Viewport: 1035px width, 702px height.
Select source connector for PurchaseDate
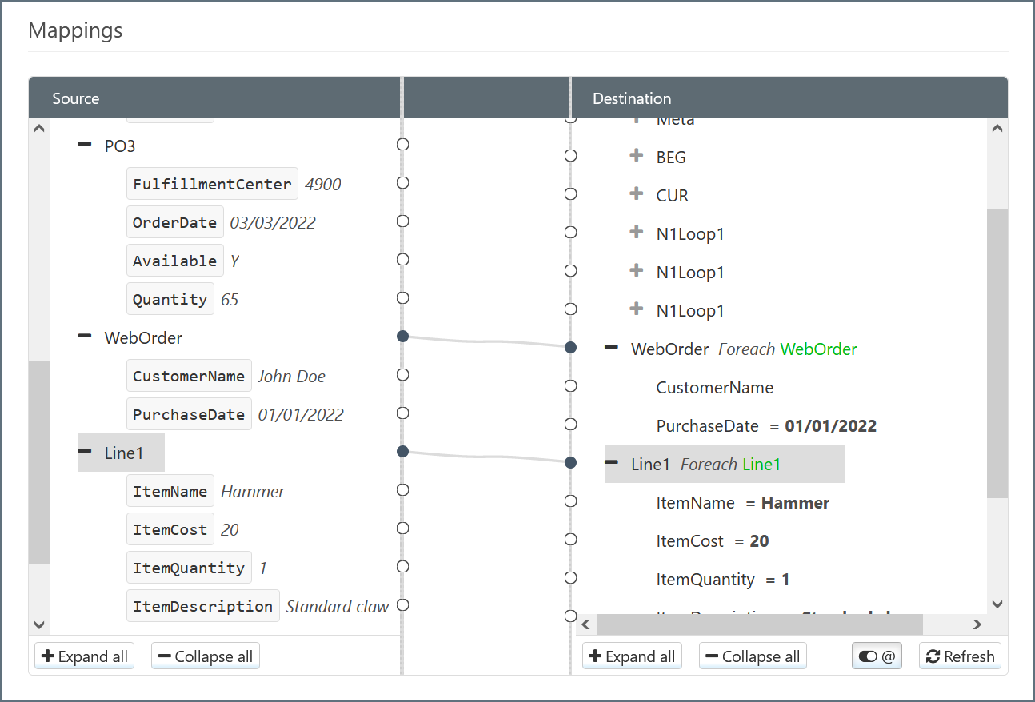click(403, 413)
